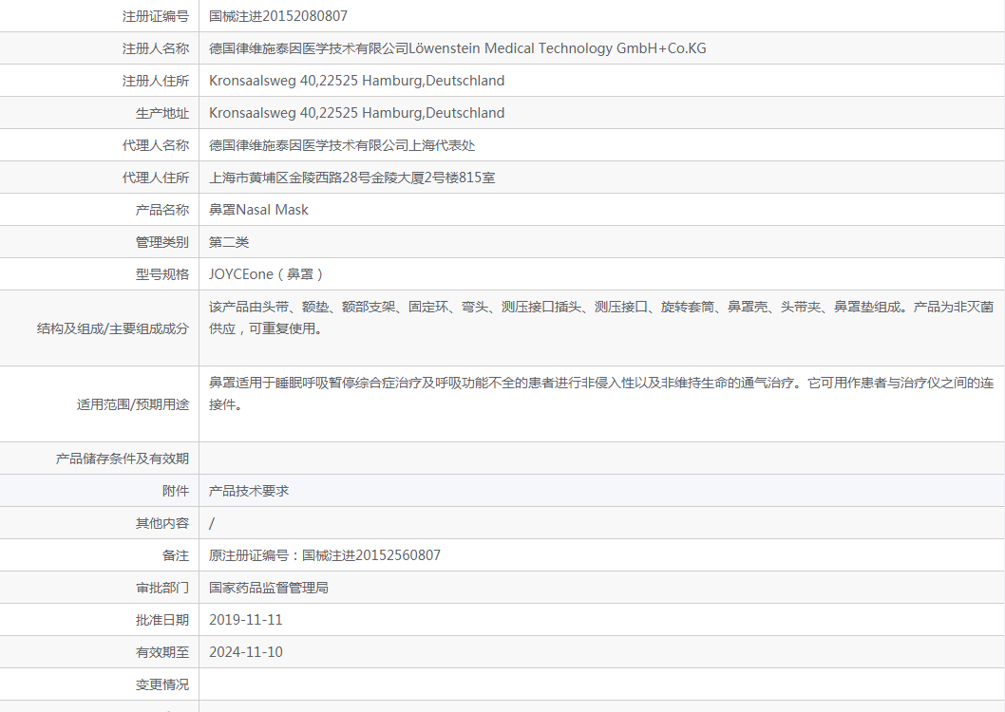The height and width of the screenshot is (712, 1005).
Task: Click model specification JOYCEone（鼻罩）
Action: tap(267, 274)
